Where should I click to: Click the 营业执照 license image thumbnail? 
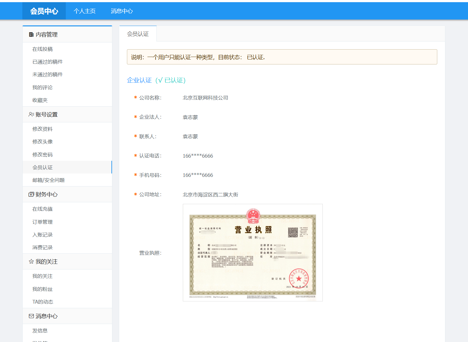pos(253,252)
